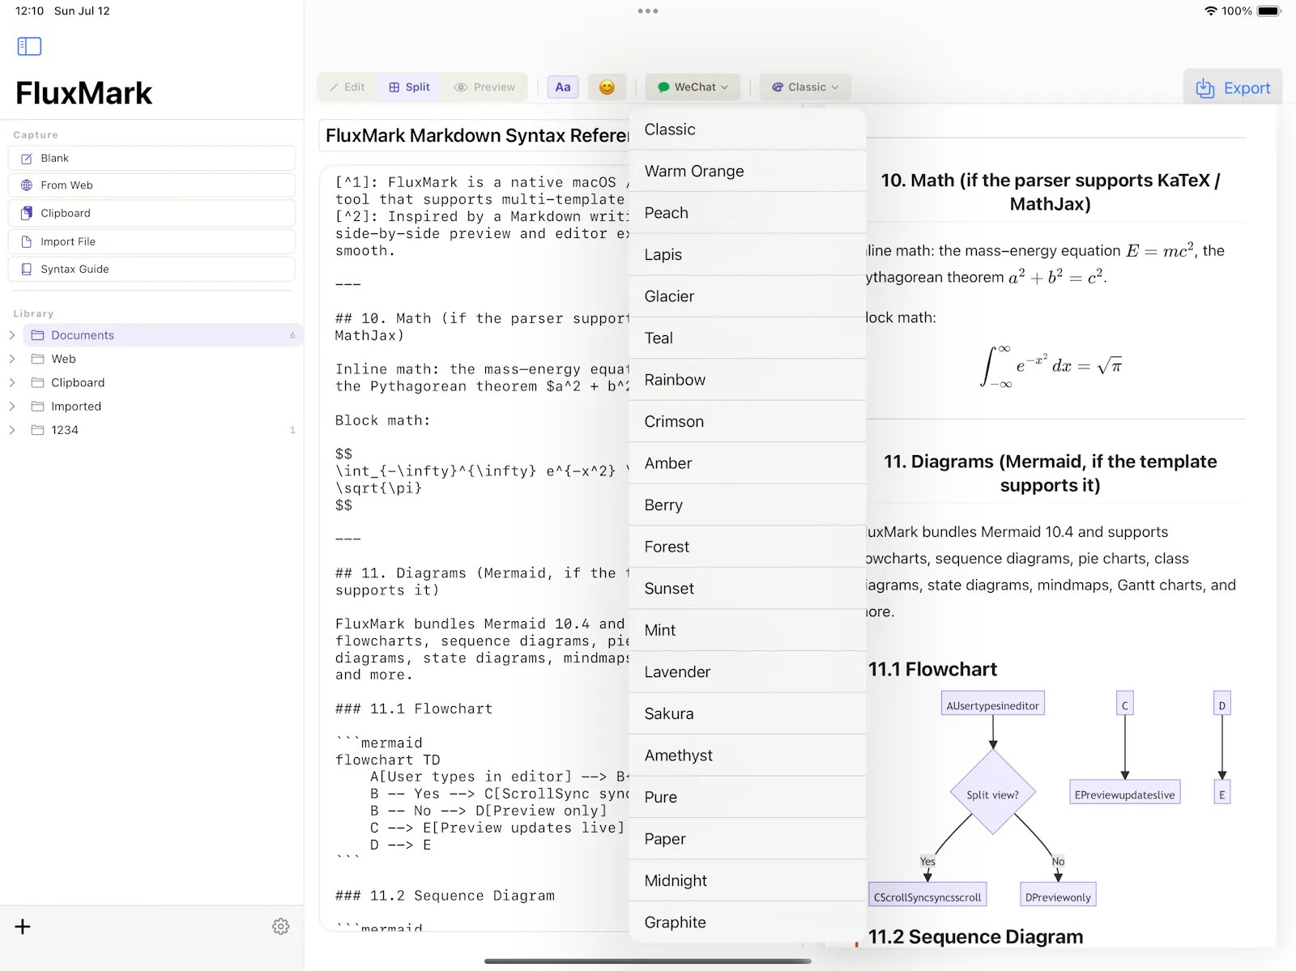Screen dimensions: 1296x971
Task: Pick the Forest theme
Action: click(748, 547)
